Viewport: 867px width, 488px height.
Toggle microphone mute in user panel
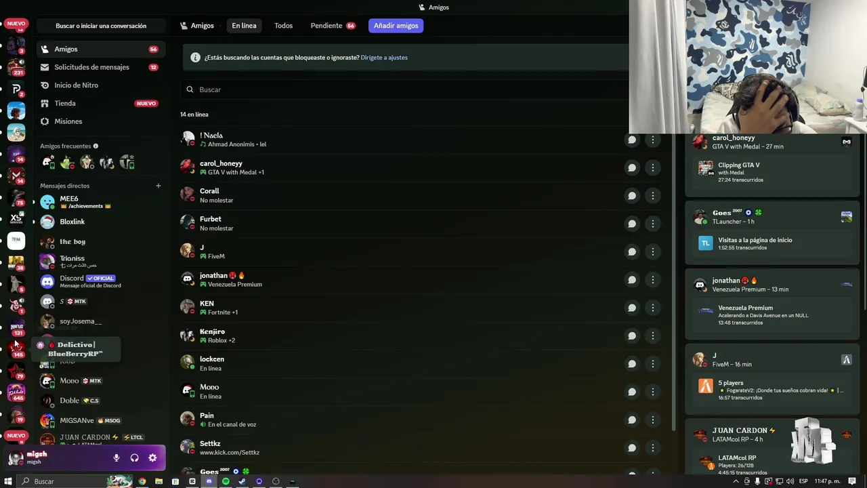(117, 457)
